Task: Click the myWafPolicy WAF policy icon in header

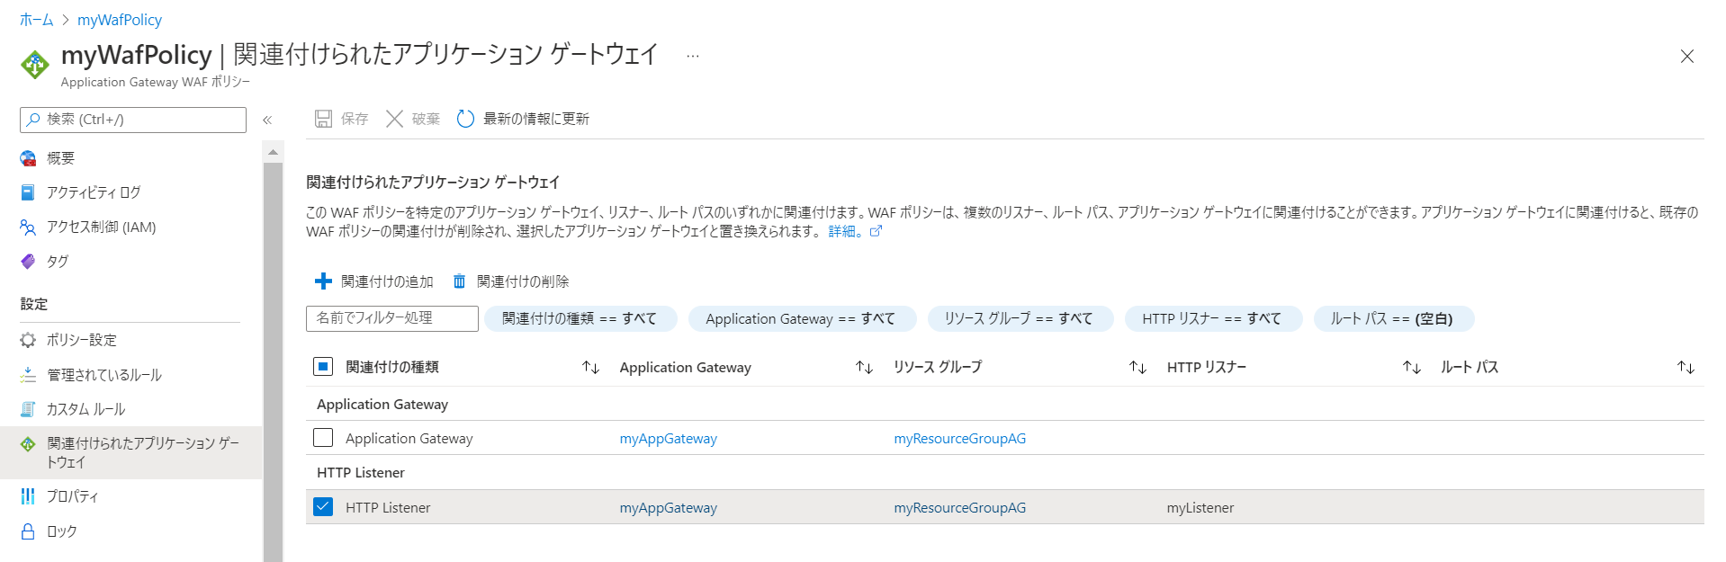Action: (34, 65)
